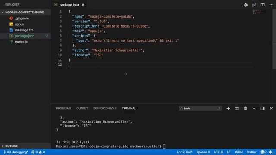276x155 pixels.
Task: Open warnings count in status bar
Action: click(x=42, y=152)
